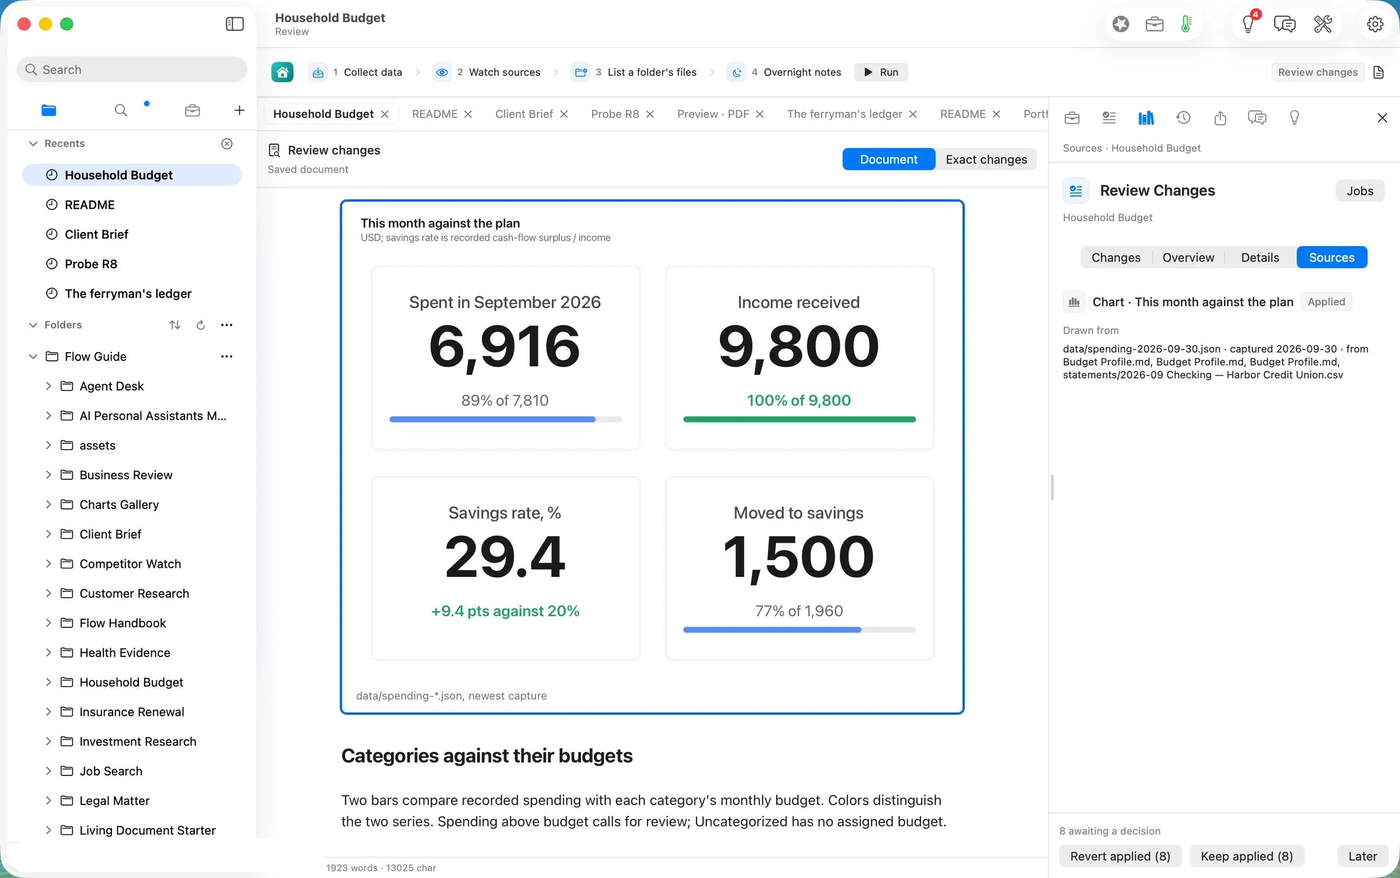The width and height of the screenshot is (1400, 878).
Task: Switch to The ferryman's ledger tab
Action: (x=845, y=114)
